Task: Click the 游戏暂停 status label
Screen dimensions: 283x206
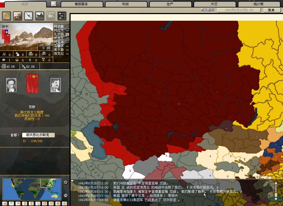Action: coord(207,10)
